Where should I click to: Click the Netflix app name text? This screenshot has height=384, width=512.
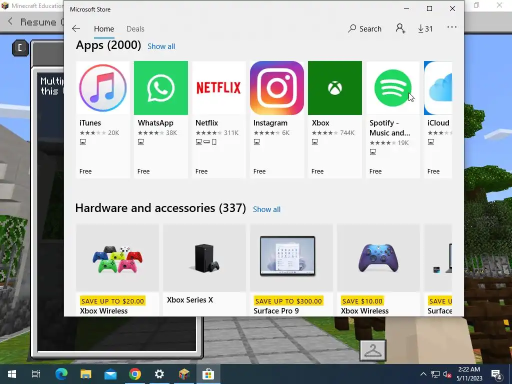click(206, 123)
